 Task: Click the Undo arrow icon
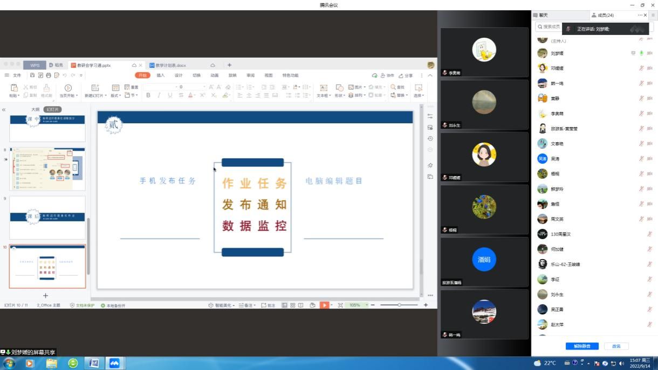65,75
